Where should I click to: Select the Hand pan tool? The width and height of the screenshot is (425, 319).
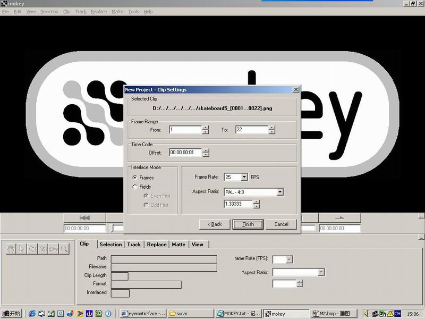pyautogui.click(x=11, y=249)
